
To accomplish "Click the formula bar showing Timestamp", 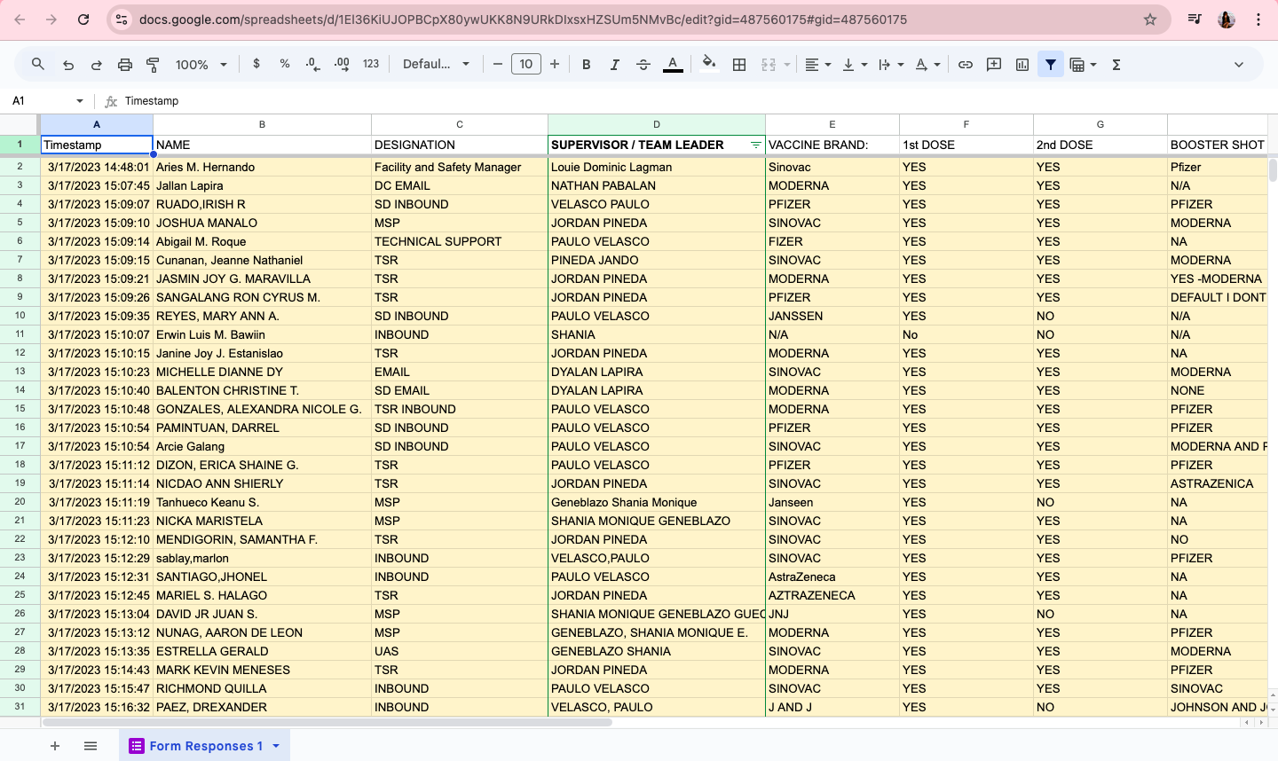I will [692, 101].
